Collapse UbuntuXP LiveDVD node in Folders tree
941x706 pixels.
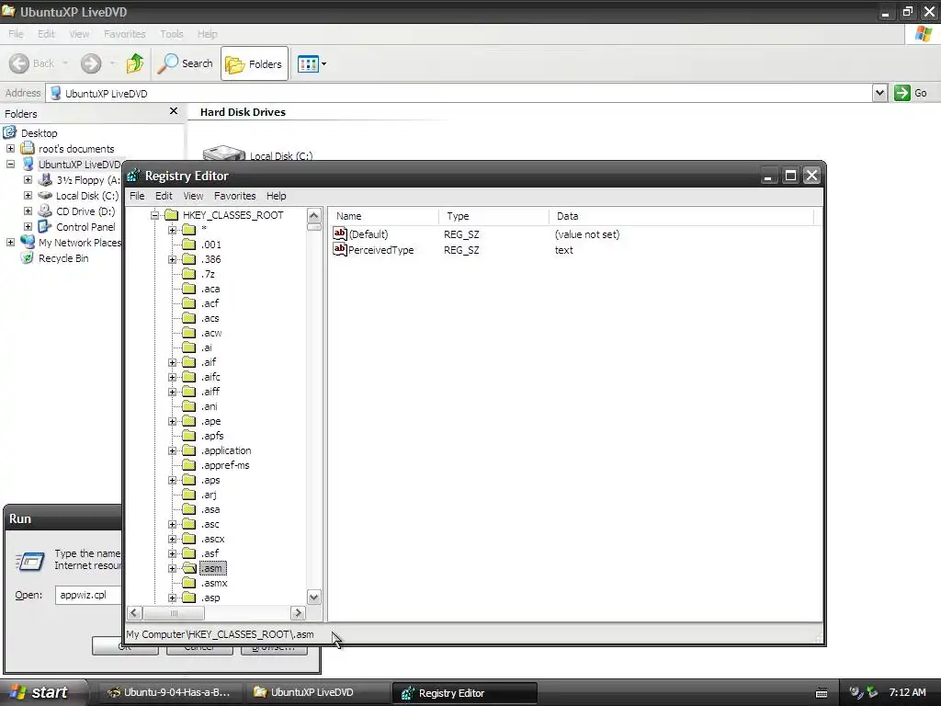coord(10,164)
